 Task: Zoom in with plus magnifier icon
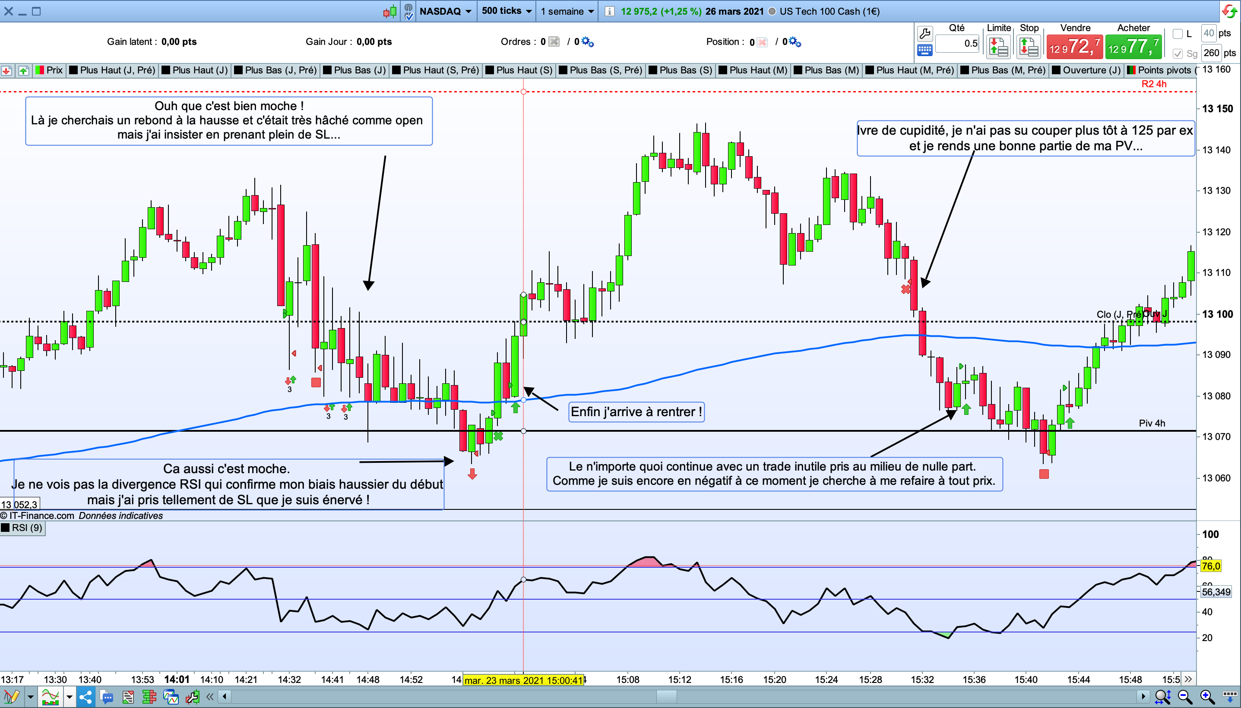tap(1207, 697)
